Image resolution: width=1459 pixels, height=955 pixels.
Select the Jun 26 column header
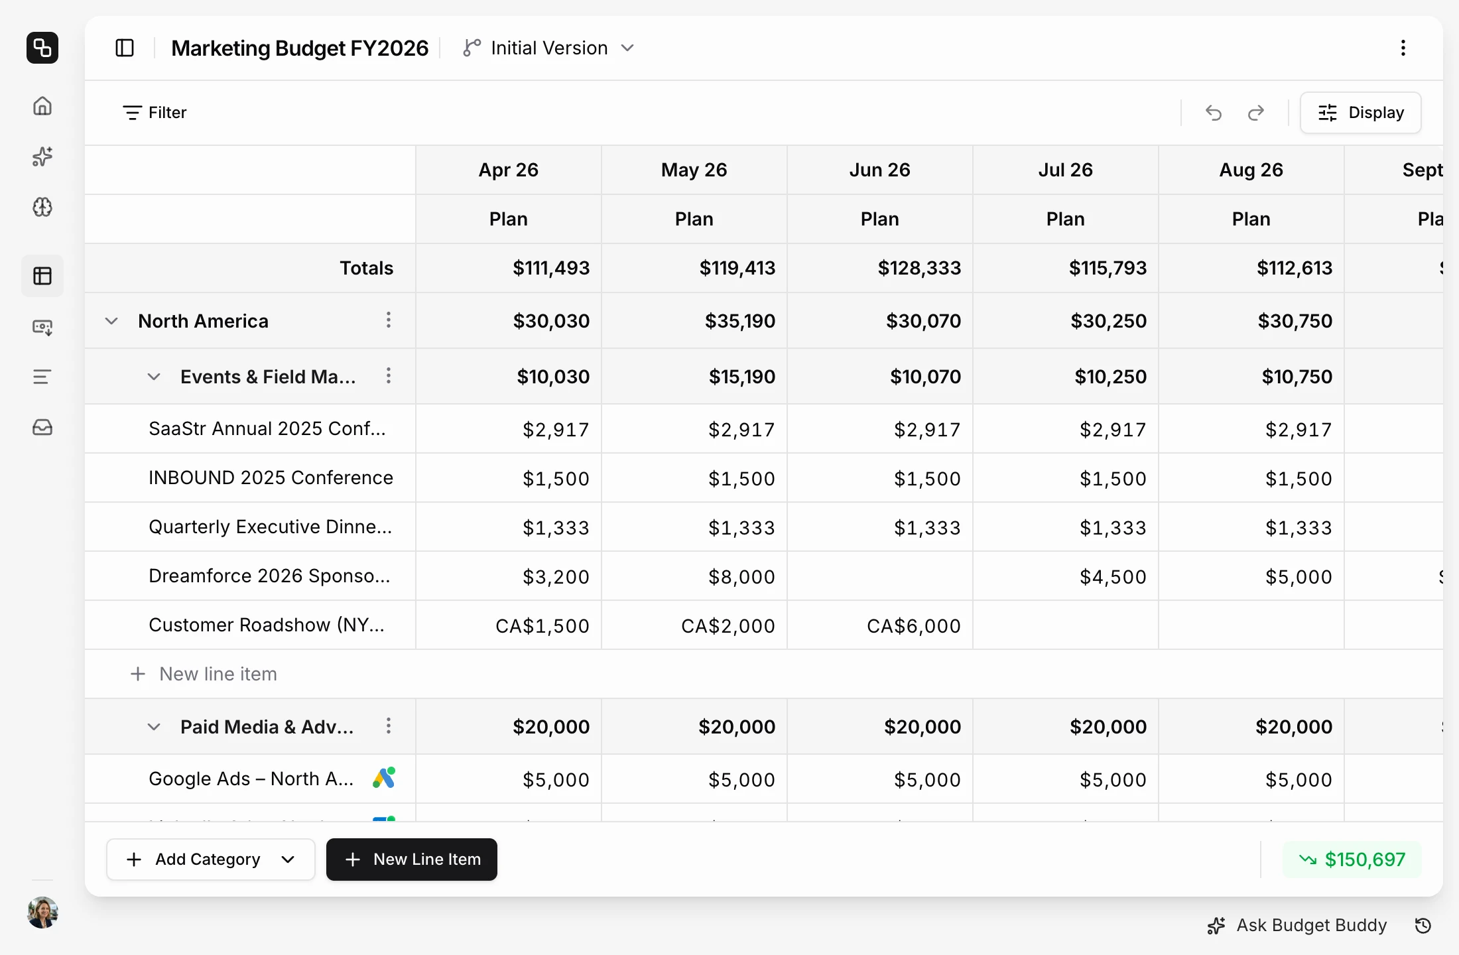[880, 170]
